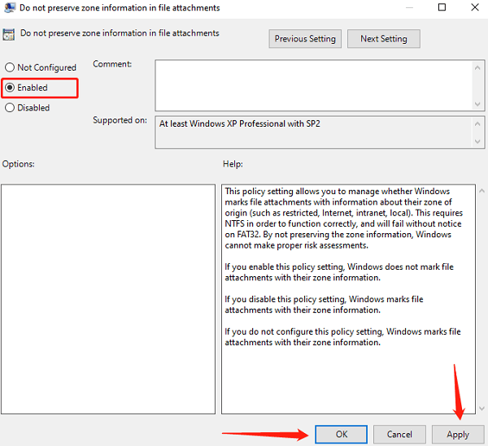This screenshot has height=446, width=488.
Task: Click the 'At least Windows XP Professional with SP2' text
Action: (240, 123)
